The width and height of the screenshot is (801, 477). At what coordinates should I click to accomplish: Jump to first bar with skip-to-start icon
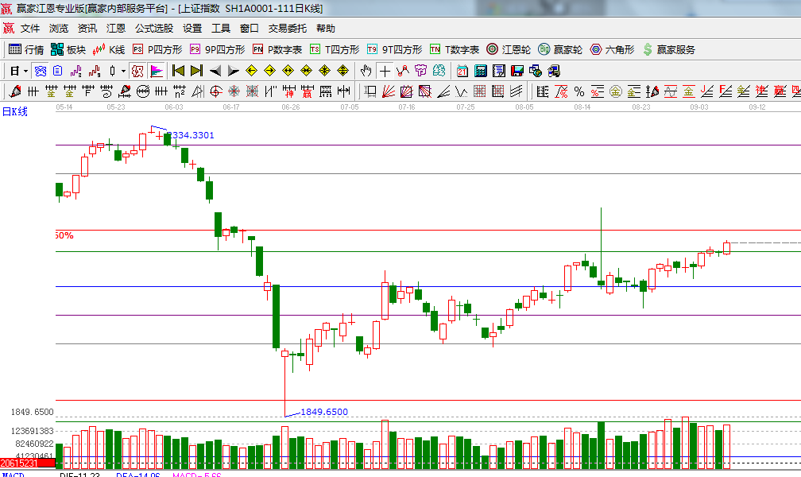click(179, 71)
